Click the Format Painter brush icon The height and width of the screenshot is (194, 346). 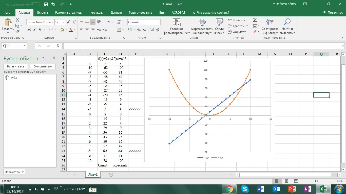tap(17, 32)
